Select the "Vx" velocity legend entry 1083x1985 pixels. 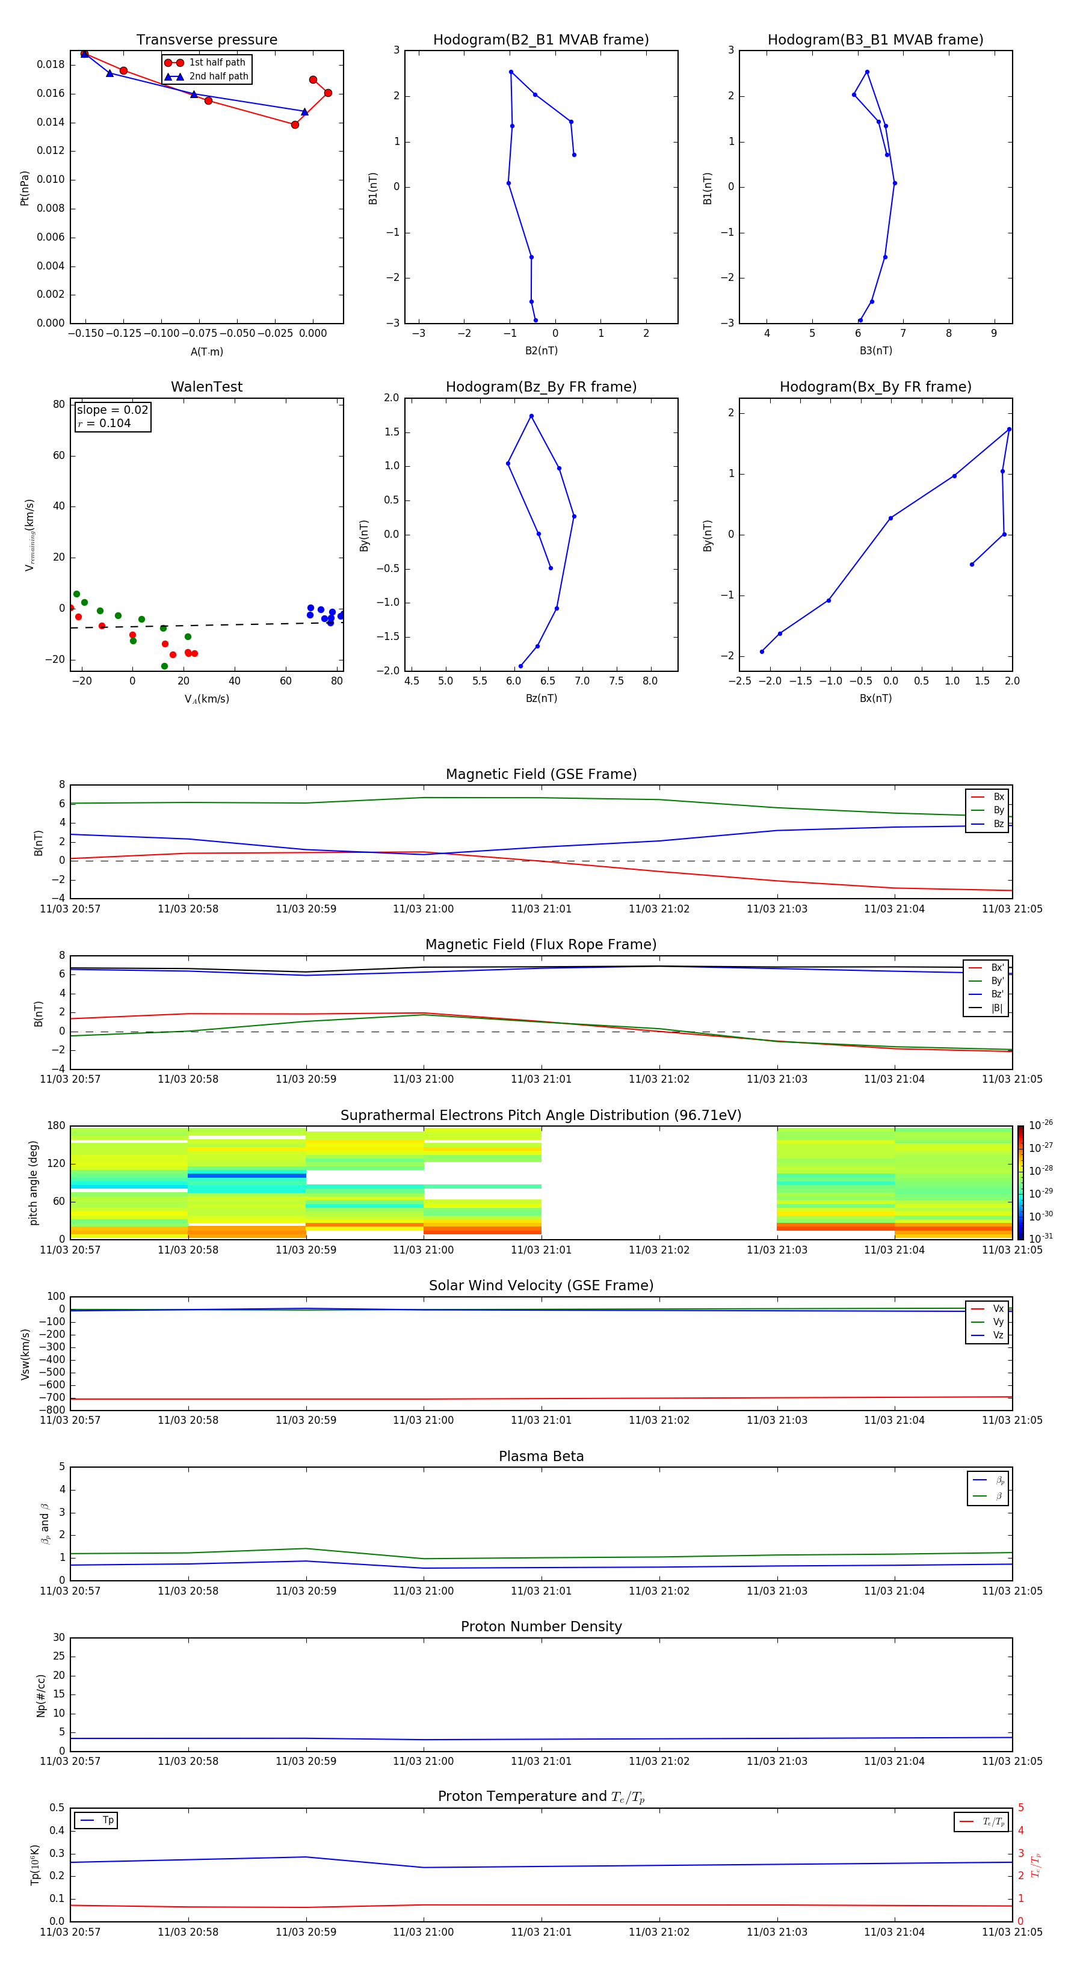coord(987,1308)
